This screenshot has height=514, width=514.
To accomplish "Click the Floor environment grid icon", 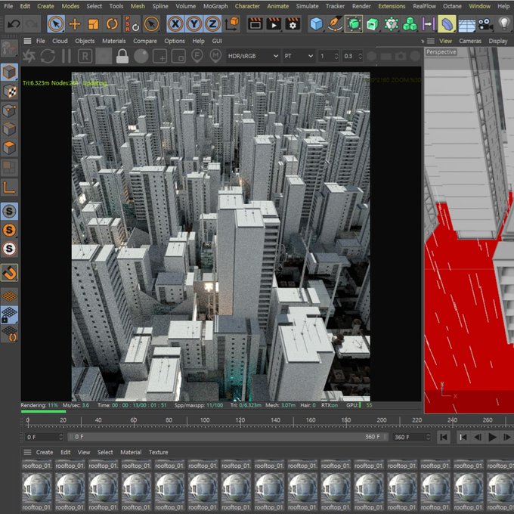I will [467, 25].
